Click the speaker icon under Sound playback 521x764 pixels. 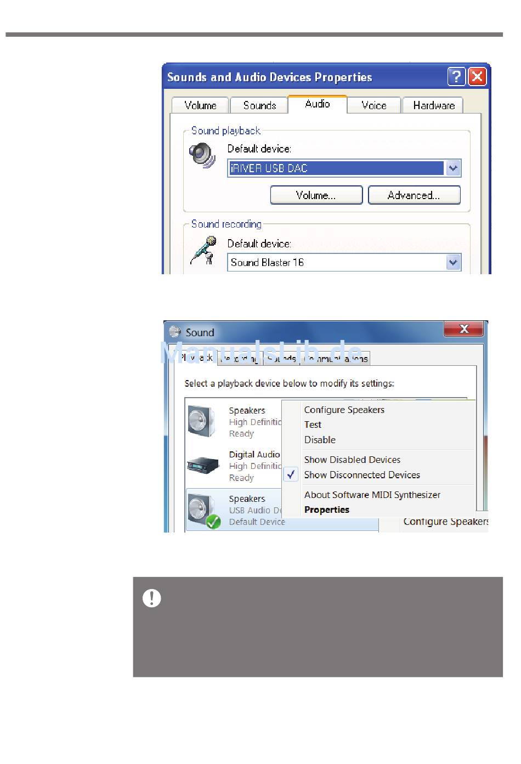202,156
